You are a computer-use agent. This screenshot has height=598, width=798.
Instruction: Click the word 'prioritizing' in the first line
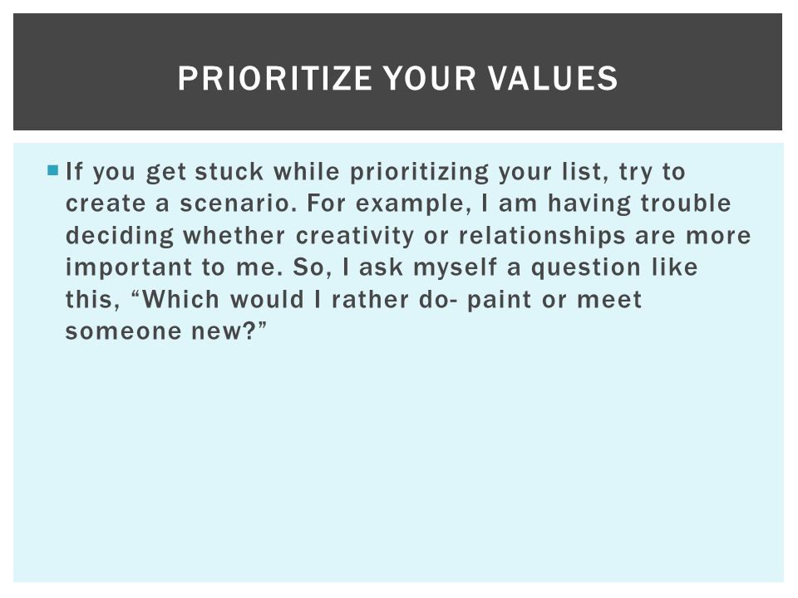point(419,172)
